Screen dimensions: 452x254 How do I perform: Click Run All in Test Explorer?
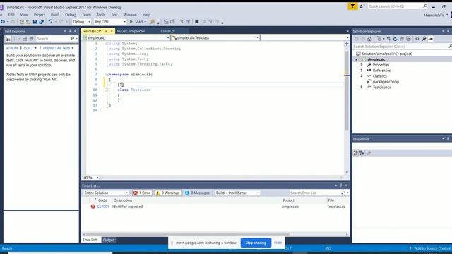[12, 48]
